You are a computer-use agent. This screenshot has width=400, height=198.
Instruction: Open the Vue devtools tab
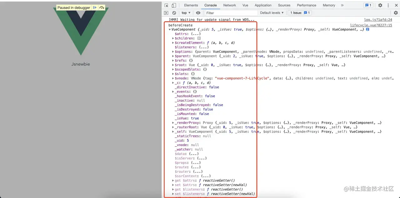pos(245,5)
